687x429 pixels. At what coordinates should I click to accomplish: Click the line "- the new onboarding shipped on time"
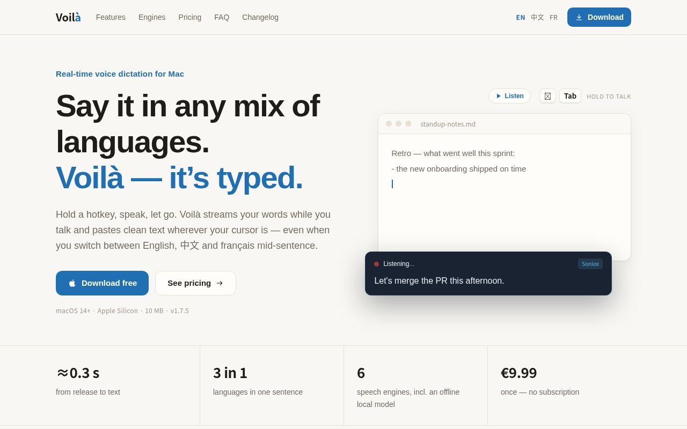(x=459, y=169)
